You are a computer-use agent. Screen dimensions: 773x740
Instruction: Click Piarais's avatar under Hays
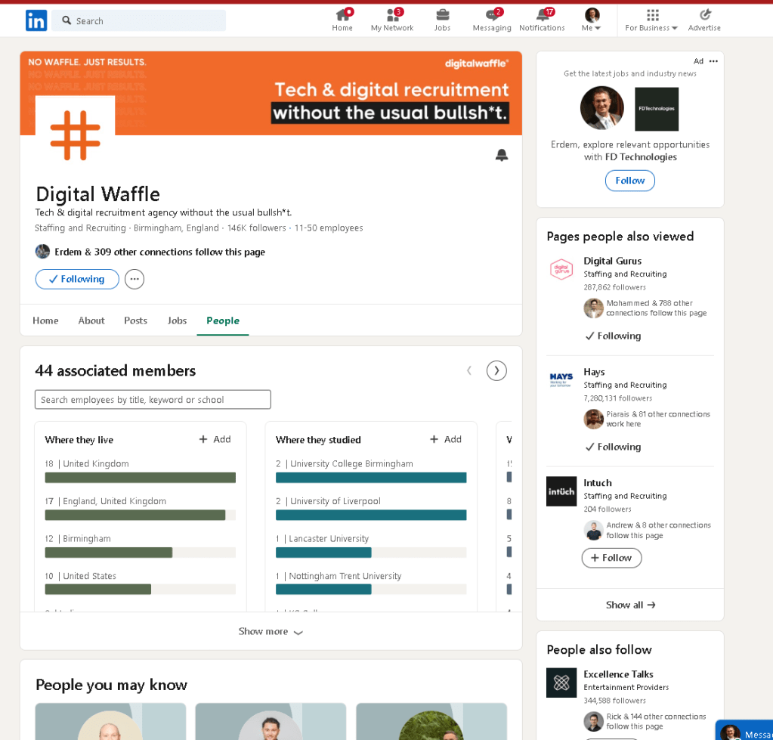click(594, 419)
